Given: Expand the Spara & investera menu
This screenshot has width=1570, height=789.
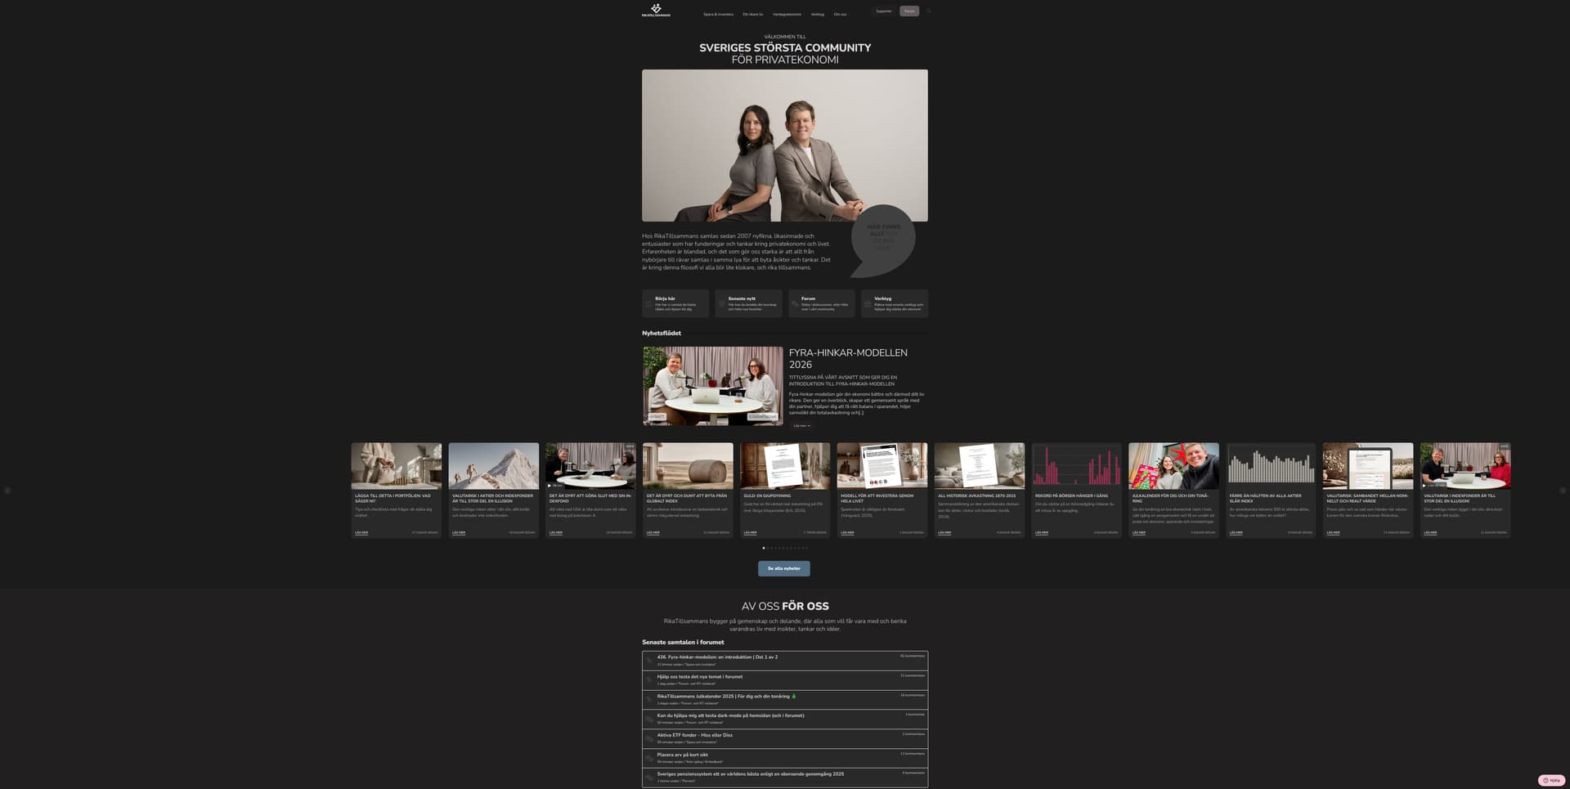Looking at the screenshot, I should pos(718,14).
